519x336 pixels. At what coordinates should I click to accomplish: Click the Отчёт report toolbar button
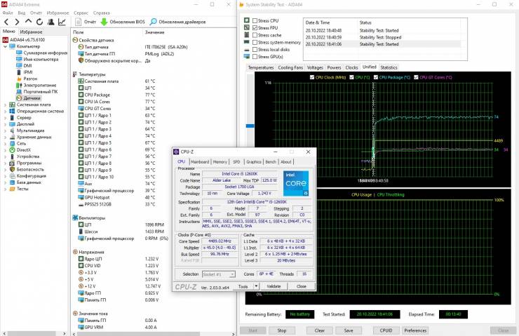point(86,22)
